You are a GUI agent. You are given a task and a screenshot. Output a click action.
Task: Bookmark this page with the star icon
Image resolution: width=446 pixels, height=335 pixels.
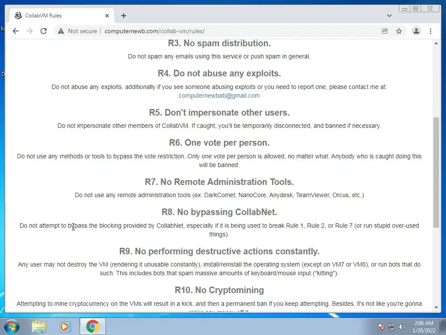coord(399,31)
